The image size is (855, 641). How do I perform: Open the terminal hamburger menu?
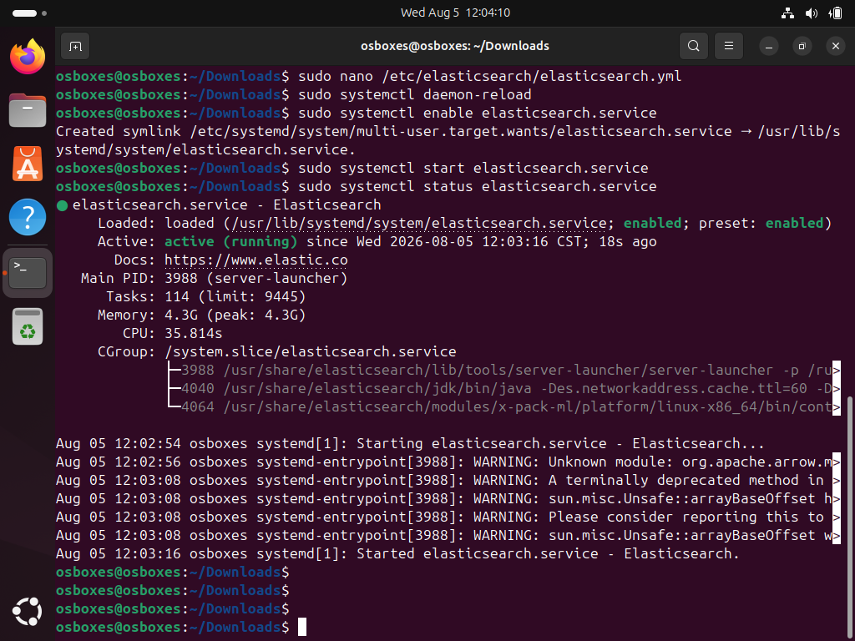pos(728,47)
